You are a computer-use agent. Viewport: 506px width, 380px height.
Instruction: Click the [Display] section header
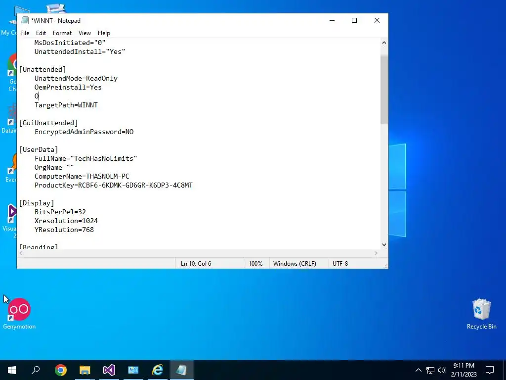coord(37,203)
